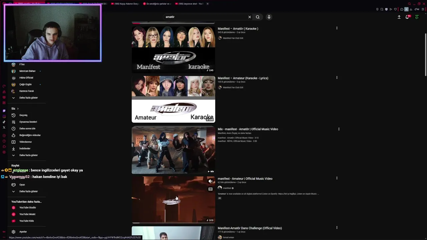Clear the search box with the X icon
This screenshot has width=427, height=240.
[250, 17]
